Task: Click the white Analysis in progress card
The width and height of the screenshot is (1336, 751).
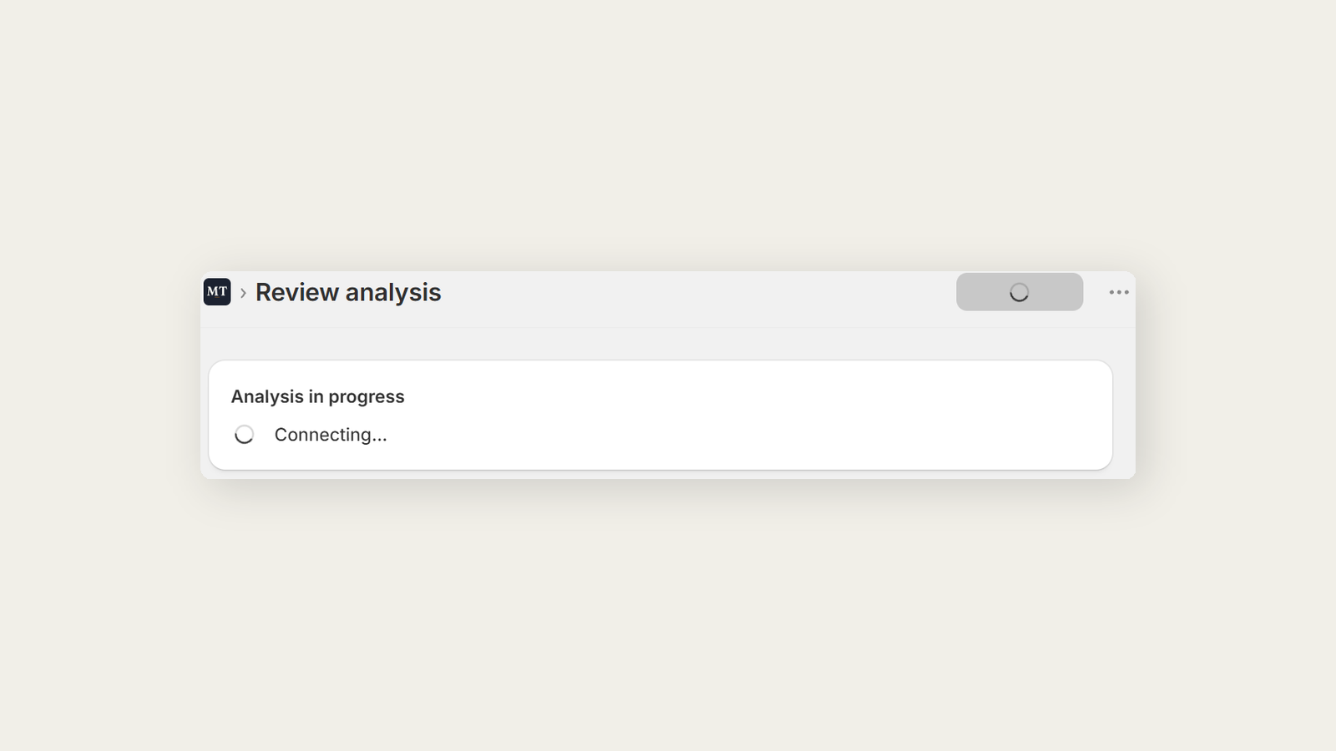Action: tap(660, 415)
